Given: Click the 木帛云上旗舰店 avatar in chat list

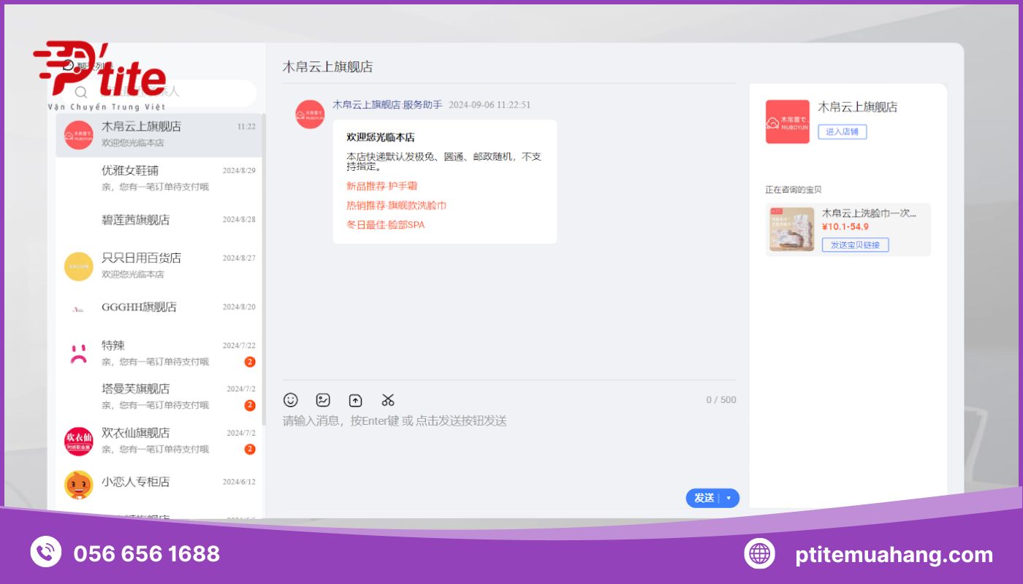Looking at the screenshot, I should (78, 135).
